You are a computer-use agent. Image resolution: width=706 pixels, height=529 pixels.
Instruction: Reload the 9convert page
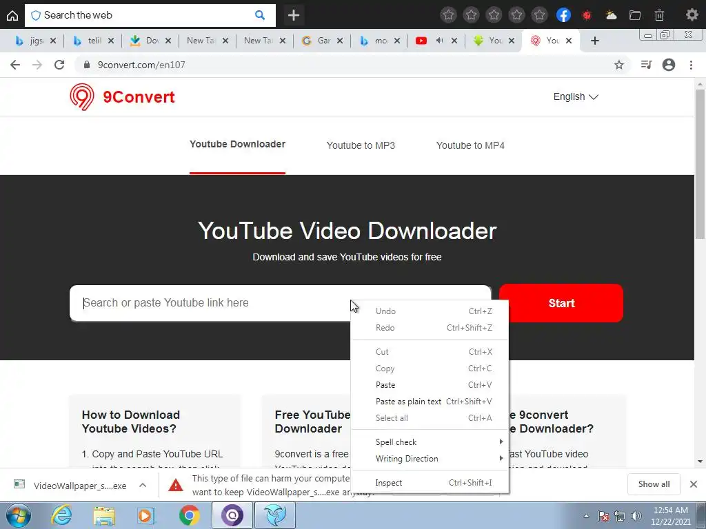[59, 65]
